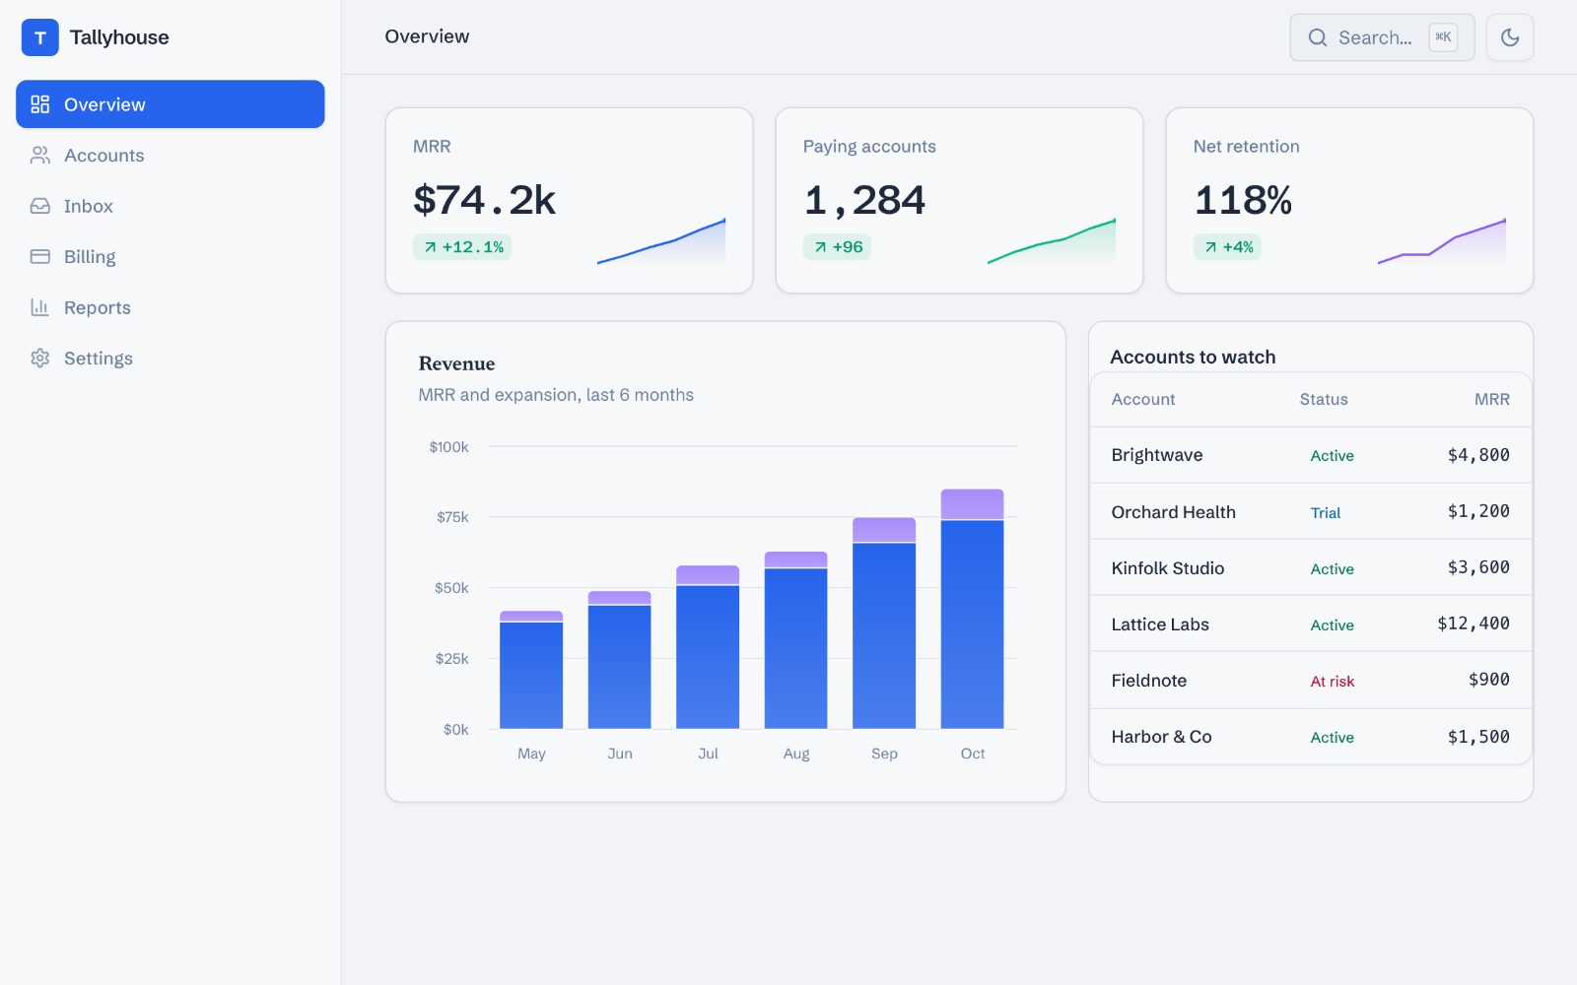Select the Harbor & Co row

click(x=1311, y=737)
